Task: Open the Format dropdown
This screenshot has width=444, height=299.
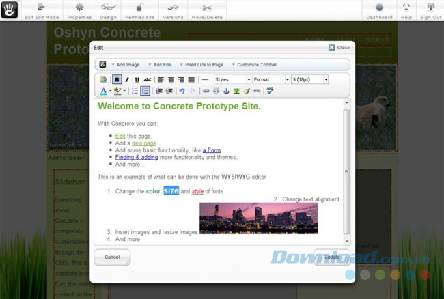Action: click(271, 80)
